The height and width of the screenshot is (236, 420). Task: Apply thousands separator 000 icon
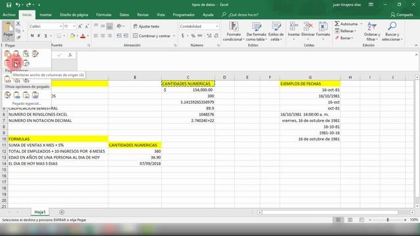click(x=199, y=35)
